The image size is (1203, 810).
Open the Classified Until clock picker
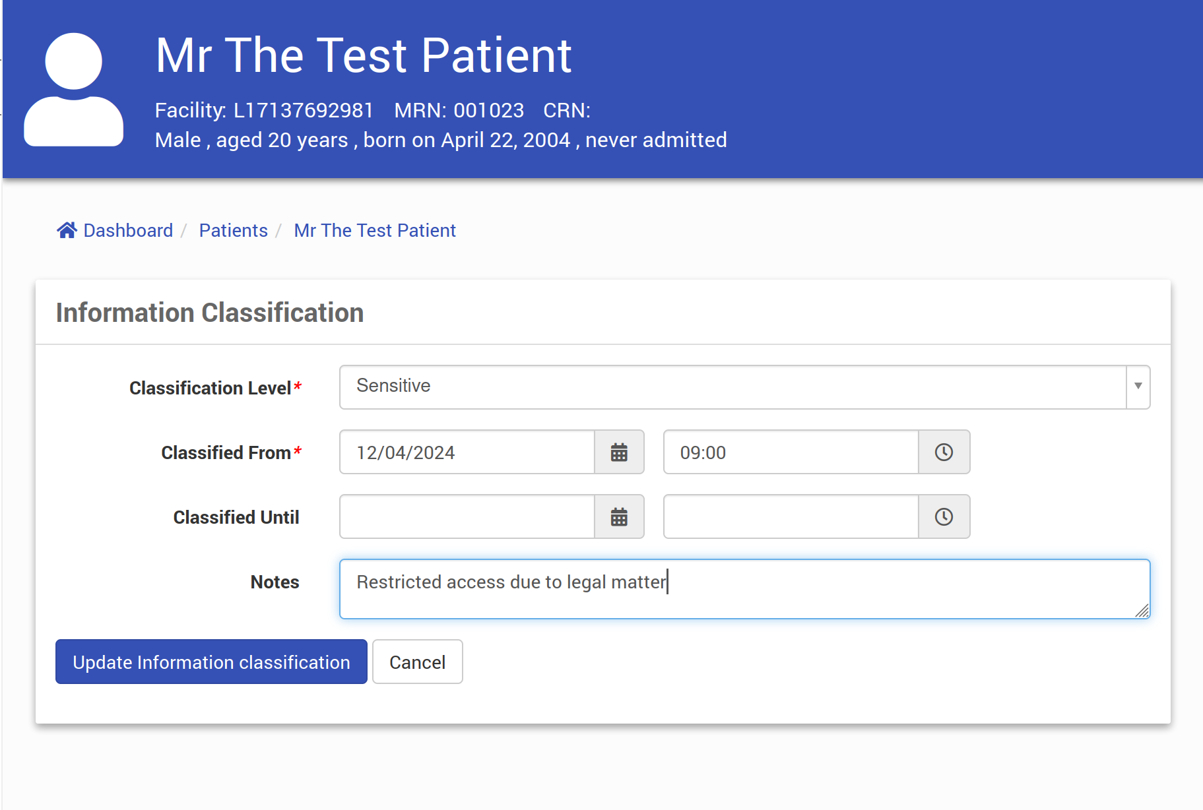944,517
